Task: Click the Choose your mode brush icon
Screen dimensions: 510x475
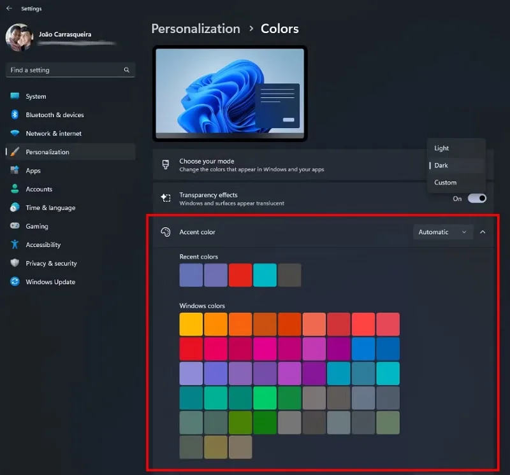Action: tap(166, 165)
